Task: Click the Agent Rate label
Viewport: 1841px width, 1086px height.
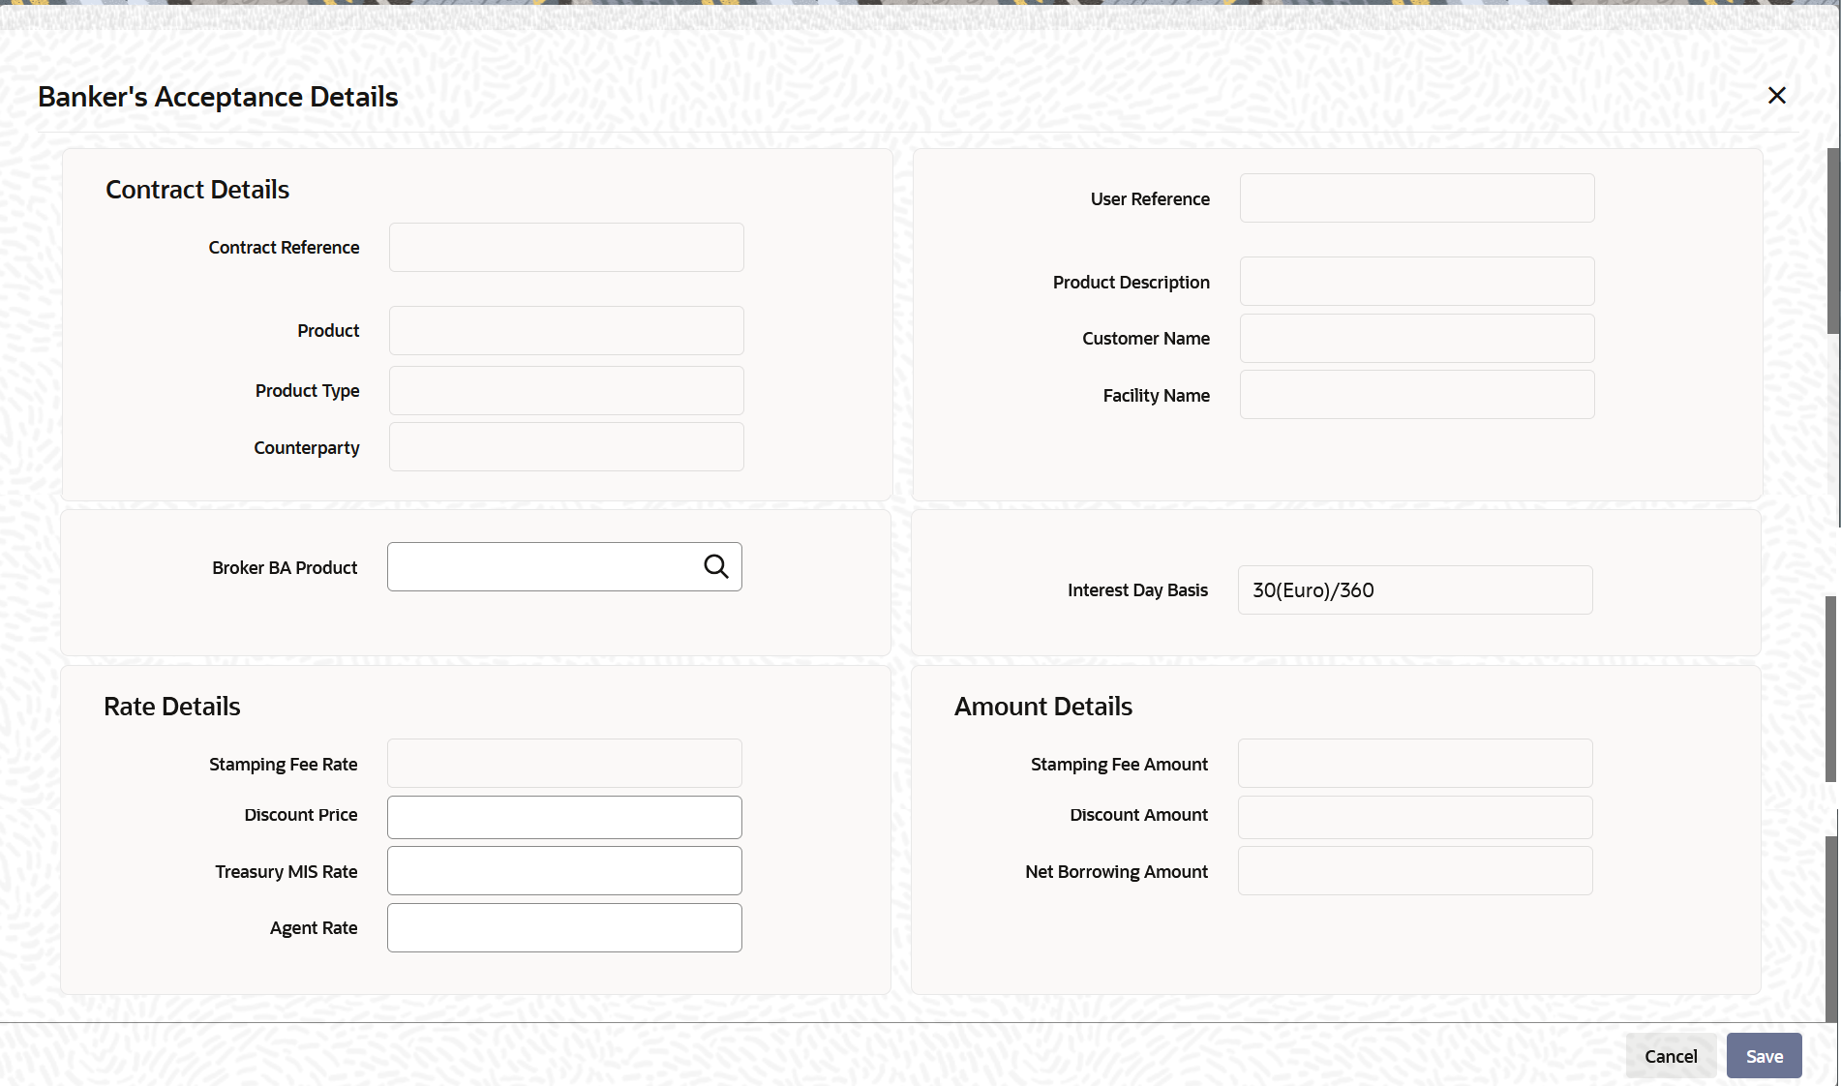Action: (x=314, y=928)
